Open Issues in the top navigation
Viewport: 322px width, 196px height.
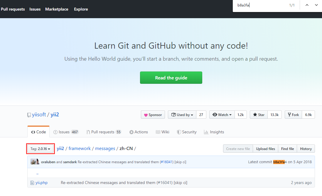35,9
